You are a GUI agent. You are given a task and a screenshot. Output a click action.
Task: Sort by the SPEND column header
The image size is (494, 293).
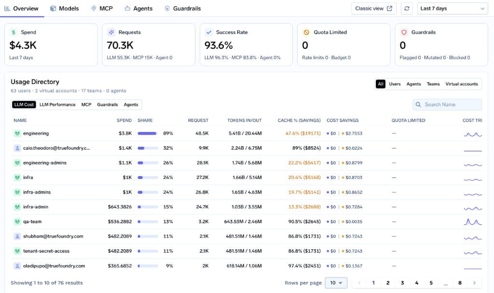(x=124, y=120)
